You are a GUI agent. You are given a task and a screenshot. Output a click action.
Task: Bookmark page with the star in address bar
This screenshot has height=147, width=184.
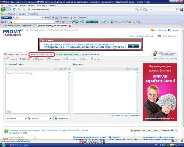click(x=135, y=9)
